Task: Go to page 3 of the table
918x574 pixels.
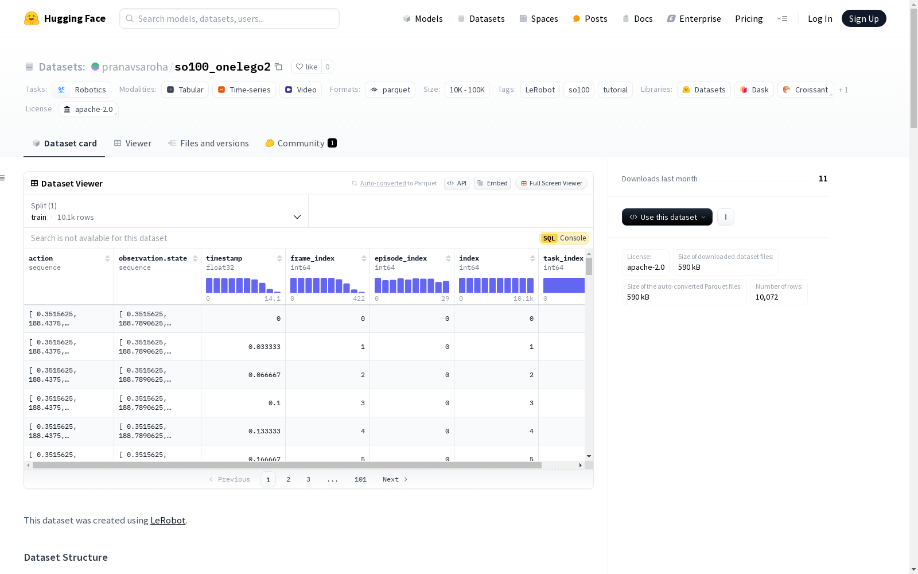Action: coord(308,479)
